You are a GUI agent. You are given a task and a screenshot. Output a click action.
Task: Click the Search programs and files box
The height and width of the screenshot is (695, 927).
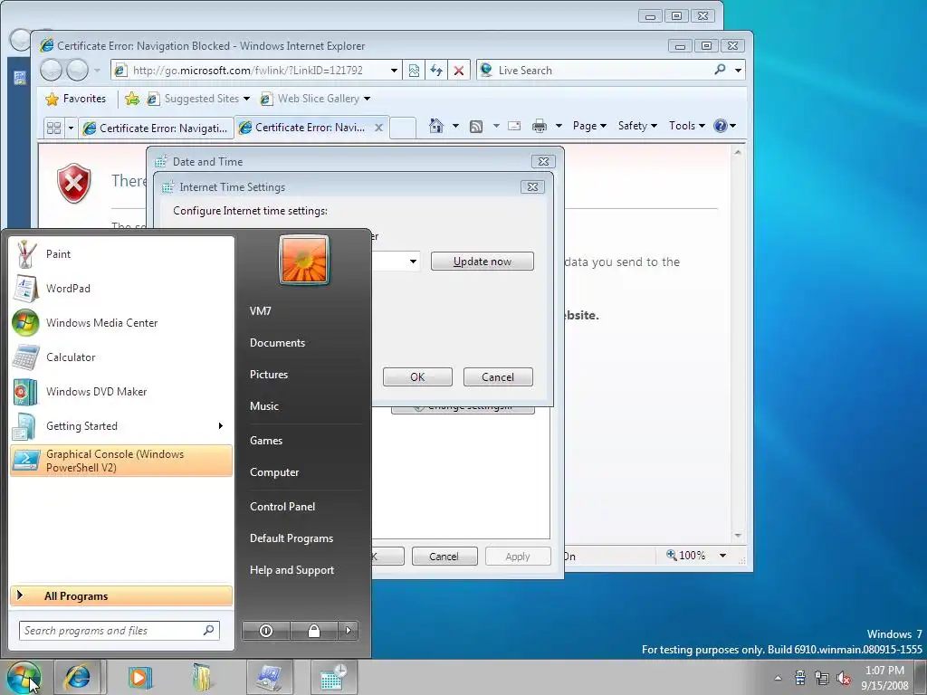pyautogui.click(x=119, y=631)
